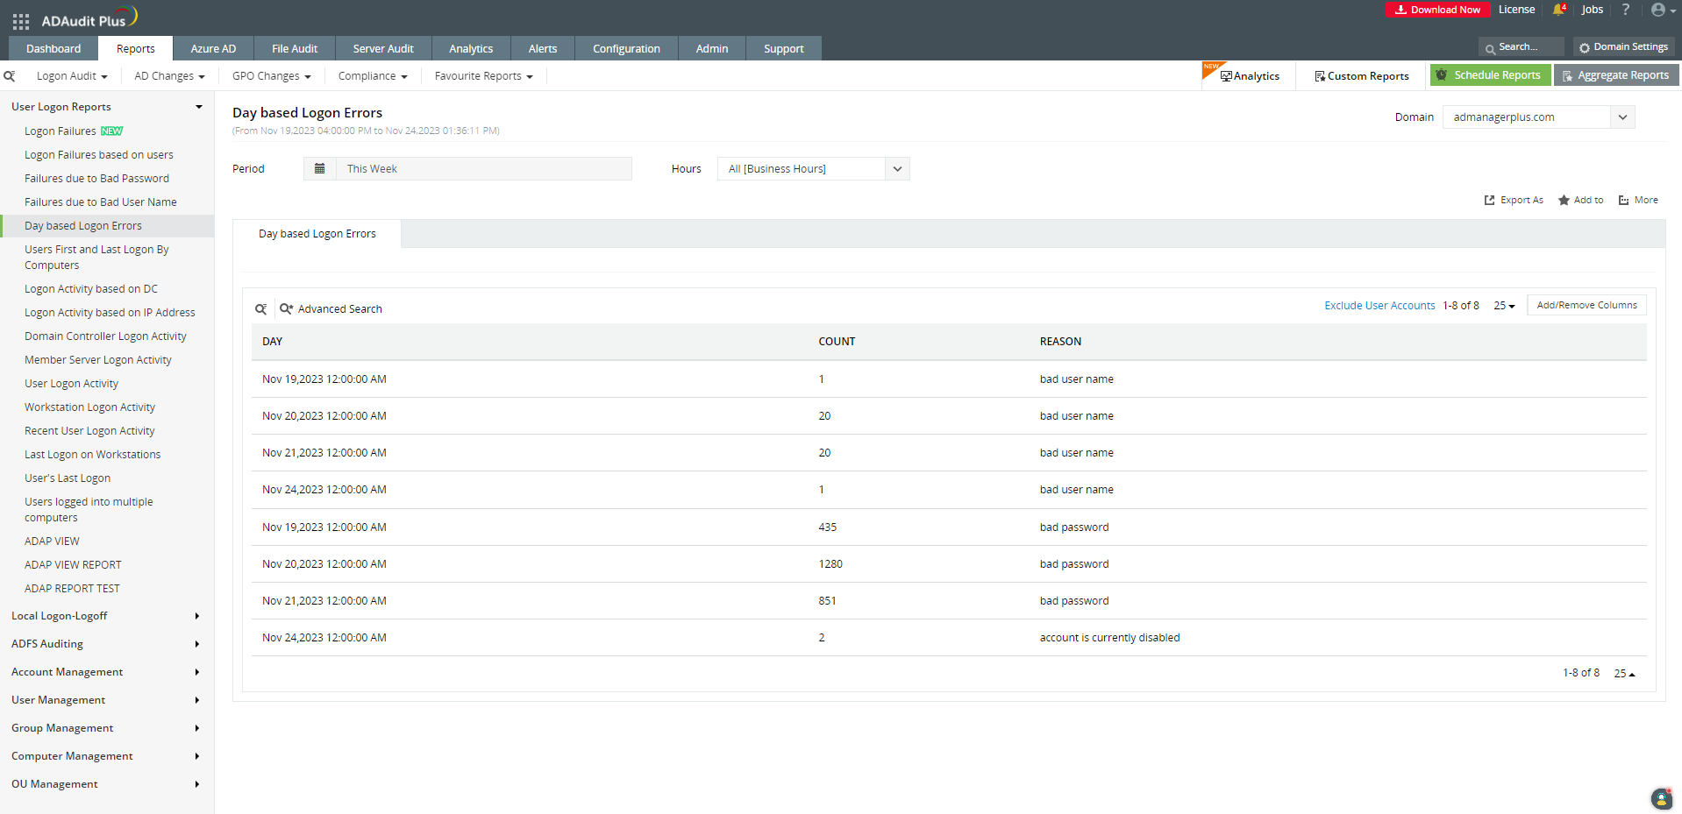
Task: Open the Hours business hours dropdown
Action: [896, 169]
